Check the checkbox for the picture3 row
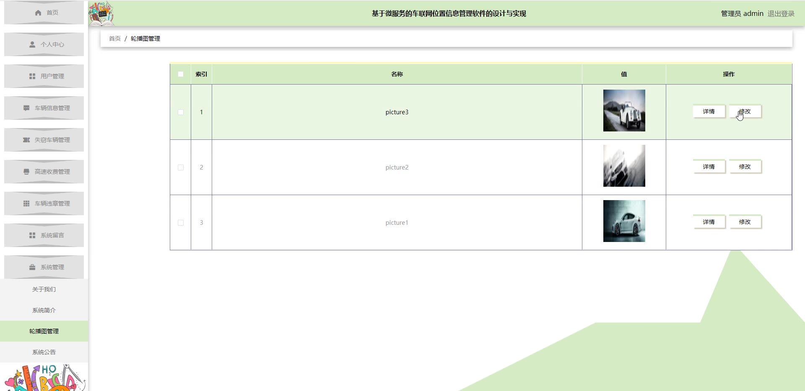805x391 pixels. [181, 112]
